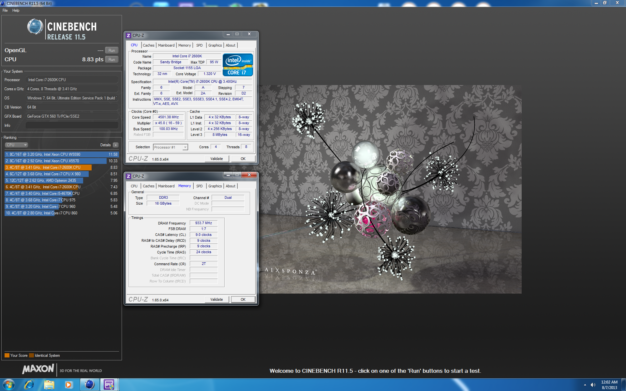Viewport: 626px width, 391px height.
Task: Select Memory tab in top CPU-Z window
Action: coord(185,45)
